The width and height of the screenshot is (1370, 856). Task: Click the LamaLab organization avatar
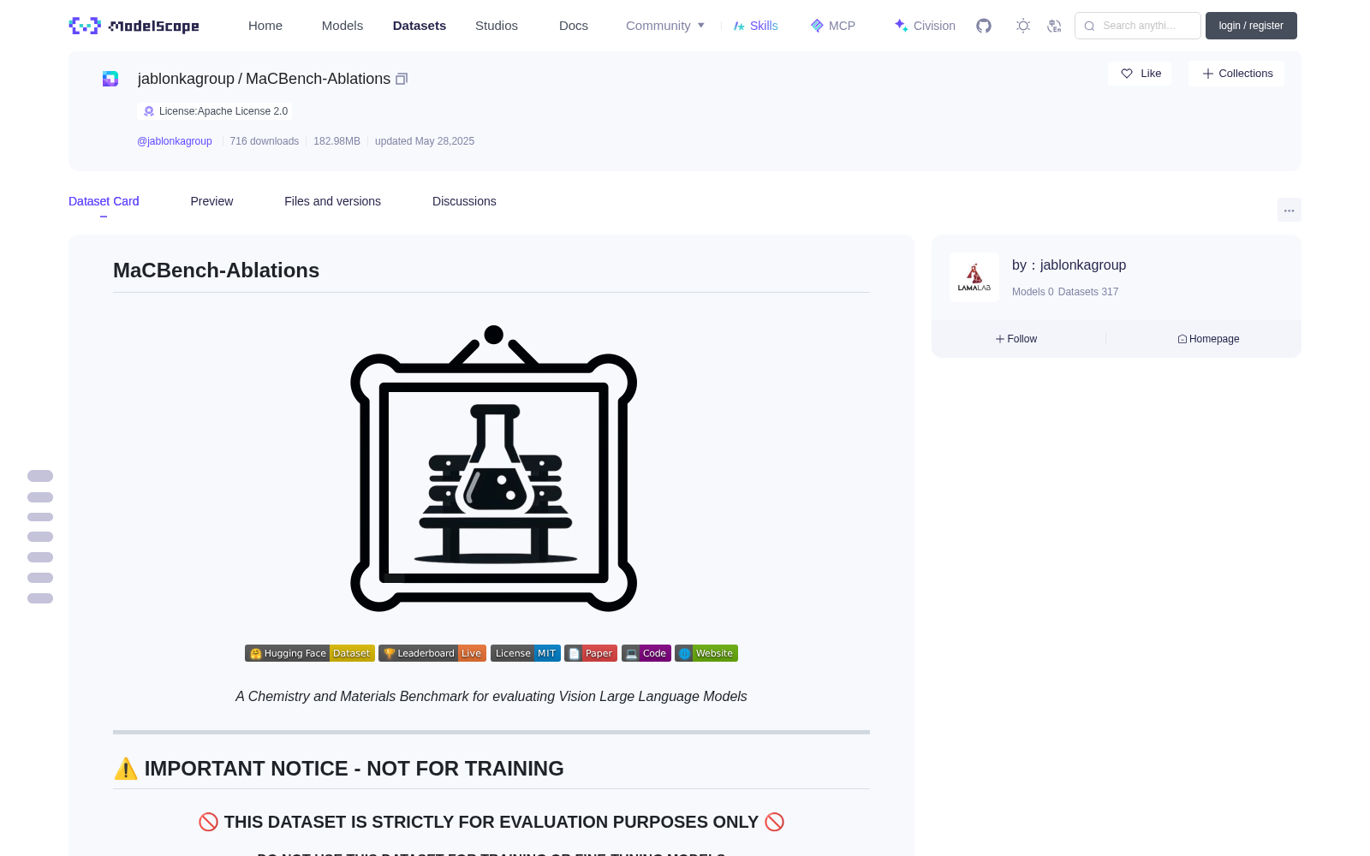click(974, 277)
